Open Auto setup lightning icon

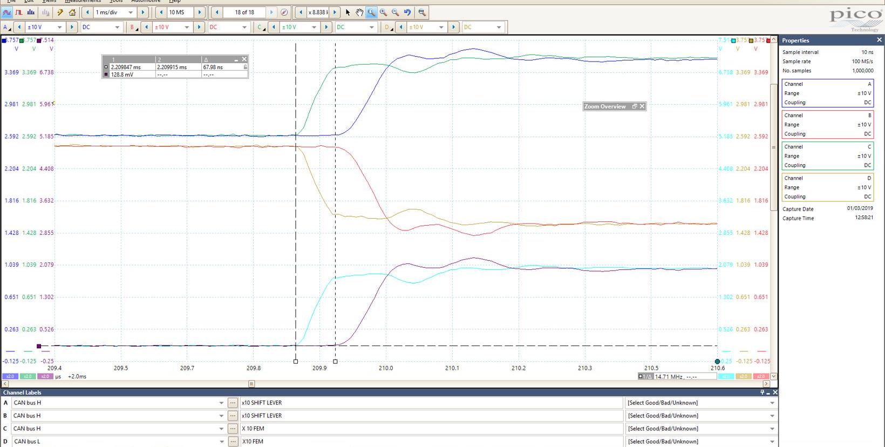60,12
